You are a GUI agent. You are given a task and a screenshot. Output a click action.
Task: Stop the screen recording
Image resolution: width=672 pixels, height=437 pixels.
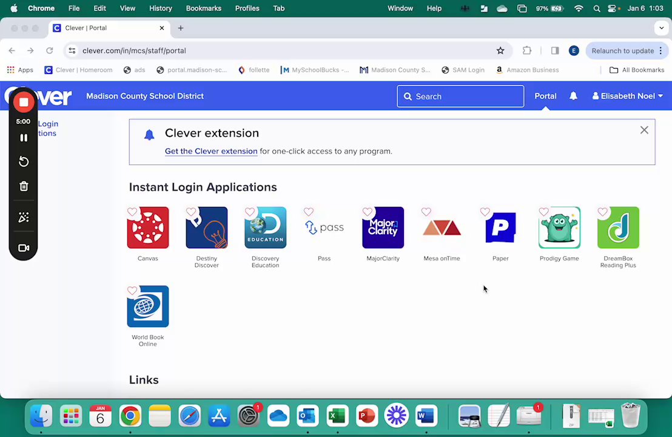click(24, 102)
